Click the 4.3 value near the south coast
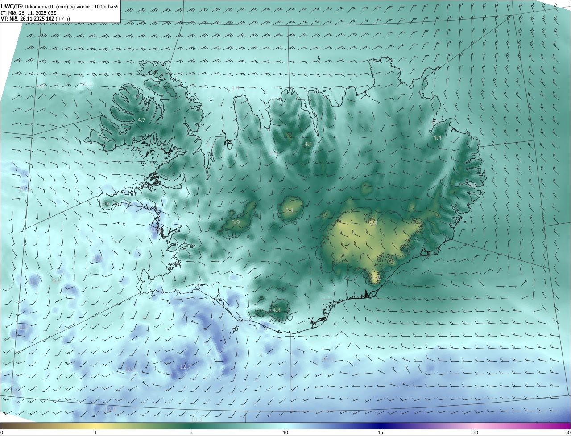 [x=276, y=310]
